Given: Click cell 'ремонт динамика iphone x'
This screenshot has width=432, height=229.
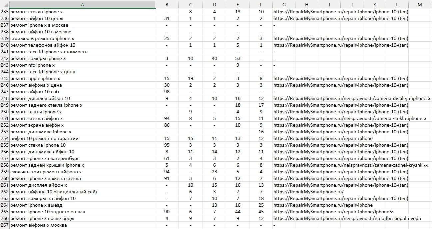Looking at the screenshot, I should (x=82, y=132).
